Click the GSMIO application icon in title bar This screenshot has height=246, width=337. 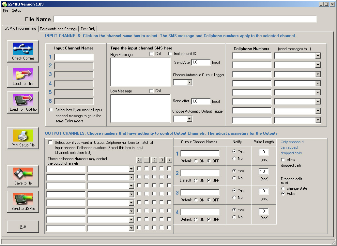click(x=4, y=4)
